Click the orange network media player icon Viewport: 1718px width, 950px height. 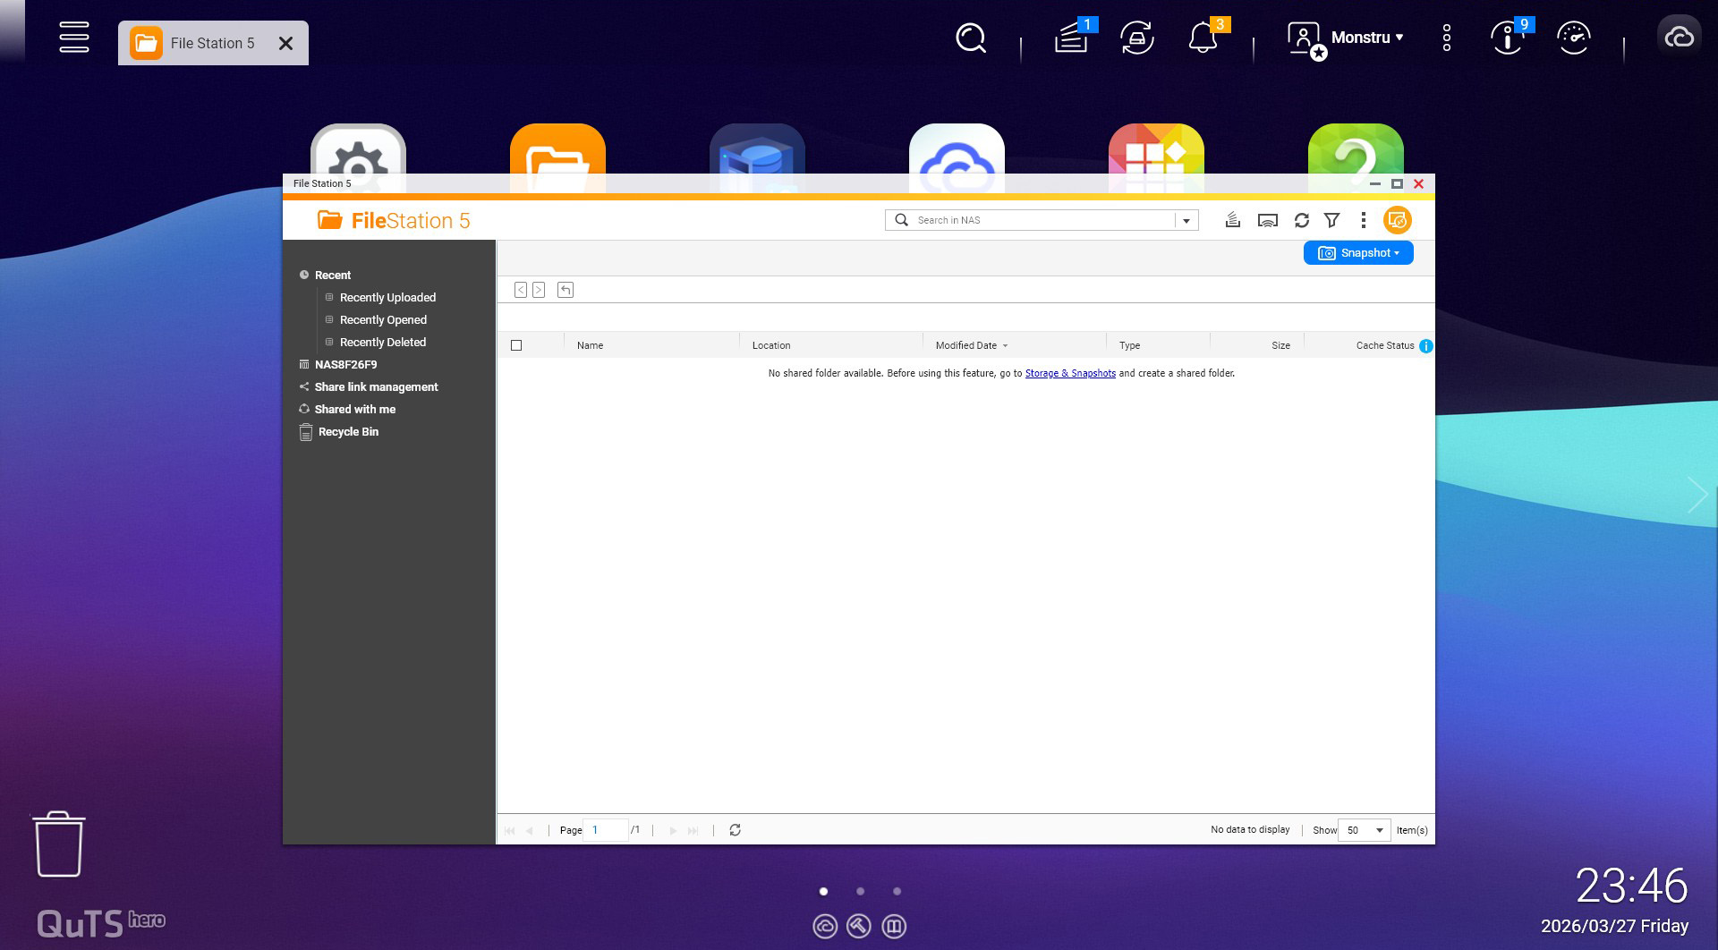pos(1397,220)
